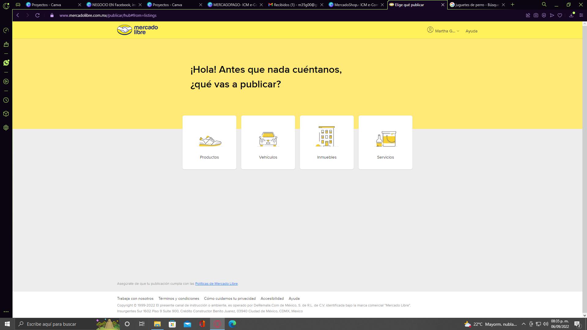
Task: Click the browser snapshot camera icon
Action: click(x=536, y=15)
